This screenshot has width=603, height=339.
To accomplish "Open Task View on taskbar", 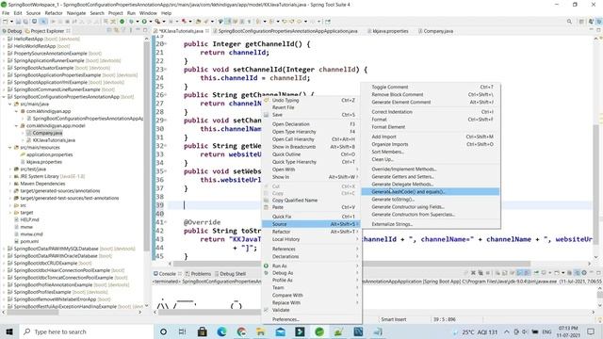I will (x=182, y=331).
